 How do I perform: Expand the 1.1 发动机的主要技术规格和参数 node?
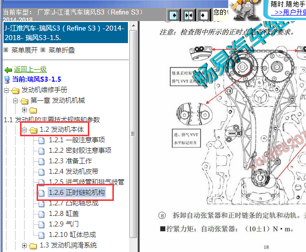24,110
